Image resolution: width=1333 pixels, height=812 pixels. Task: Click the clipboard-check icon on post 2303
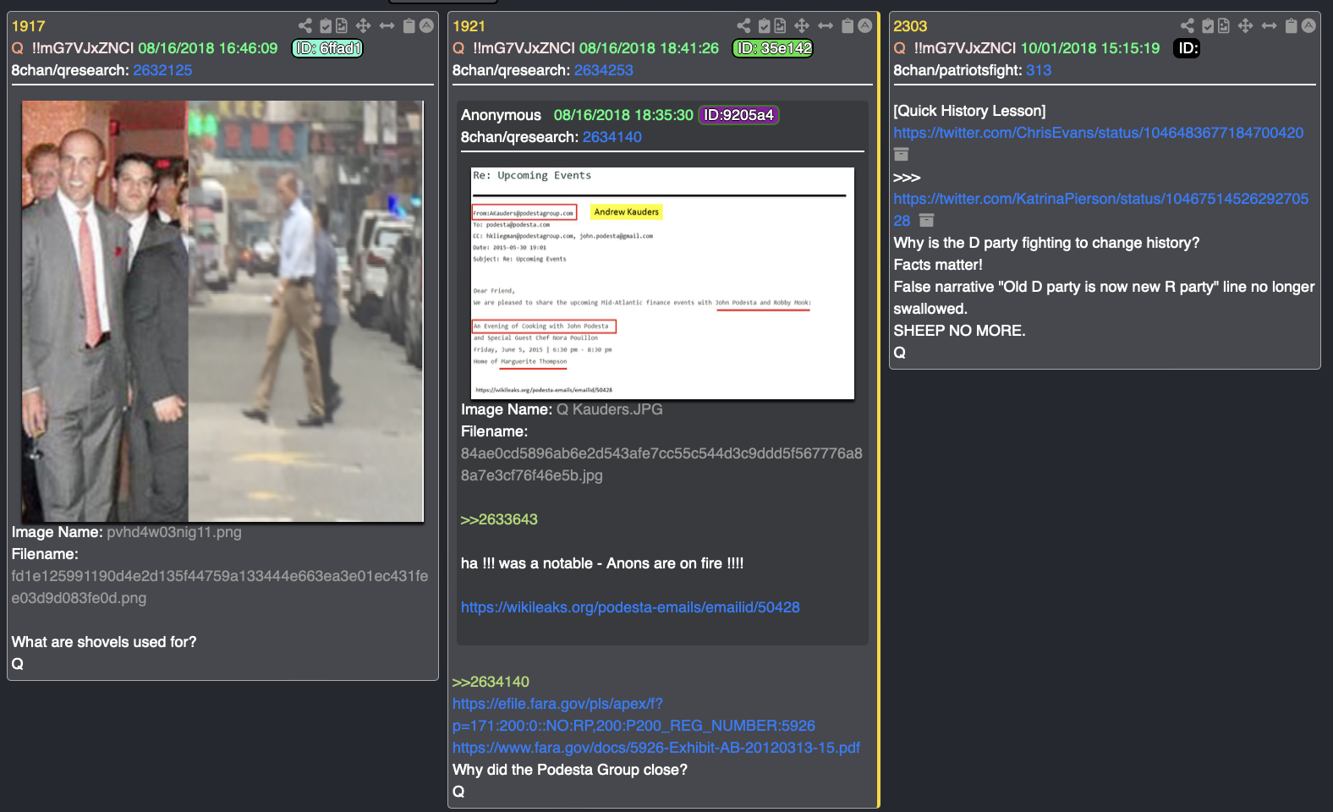tap(1208, 26)
